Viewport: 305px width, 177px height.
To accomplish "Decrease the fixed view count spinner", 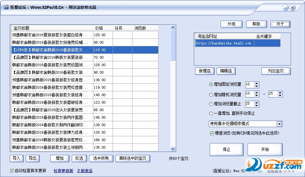I will (x=257, y=86).
